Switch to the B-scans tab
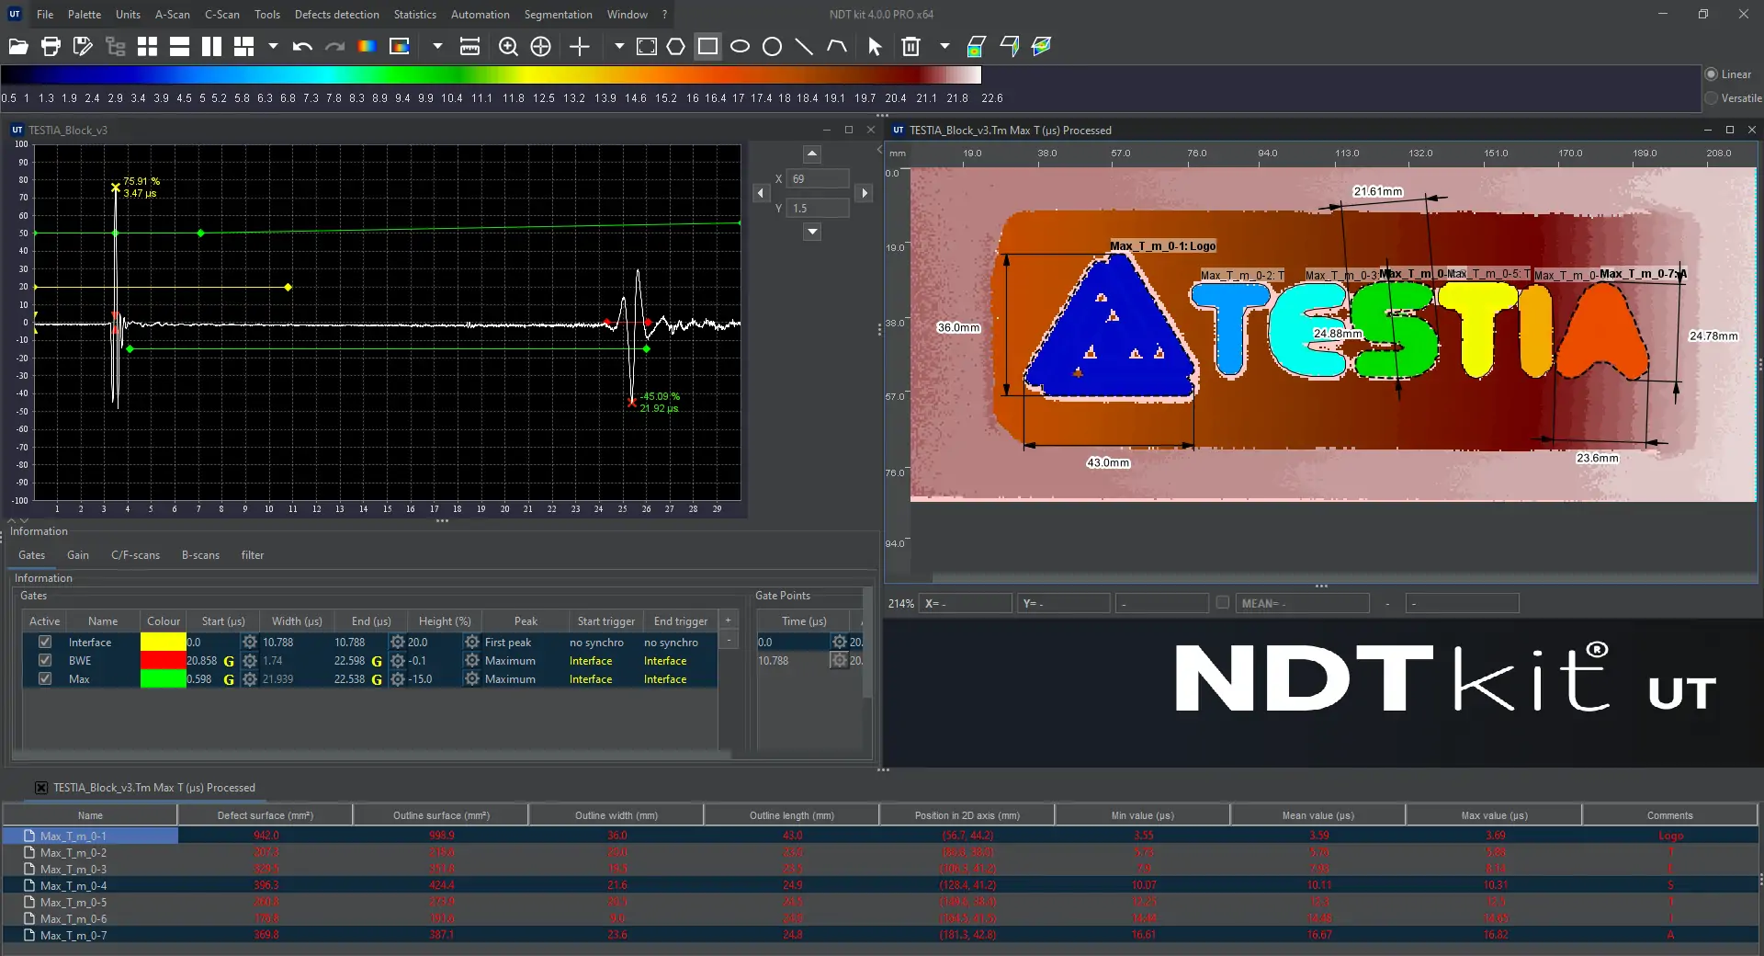Image resolution: width=1764 pixels, height=956 pixels. pos(200,555)
